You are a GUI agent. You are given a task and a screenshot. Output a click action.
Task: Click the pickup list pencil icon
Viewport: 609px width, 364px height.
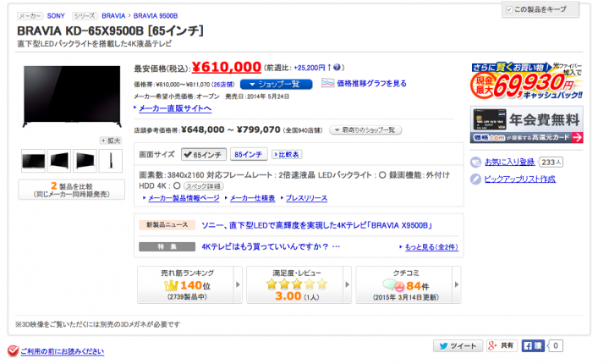pyautogui.click(x=475, y=179)
